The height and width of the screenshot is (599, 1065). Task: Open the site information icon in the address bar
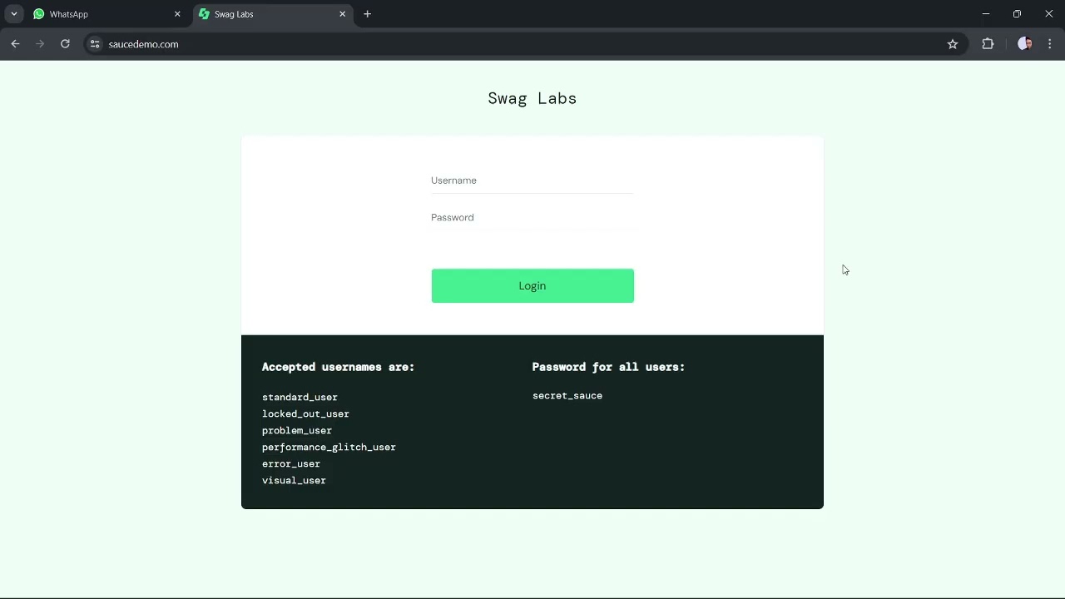tap(95, 44)
